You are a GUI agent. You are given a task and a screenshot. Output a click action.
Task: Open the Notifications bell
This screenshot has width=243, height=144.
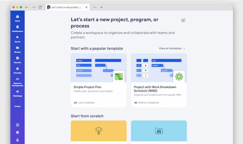tap(18, 28)
